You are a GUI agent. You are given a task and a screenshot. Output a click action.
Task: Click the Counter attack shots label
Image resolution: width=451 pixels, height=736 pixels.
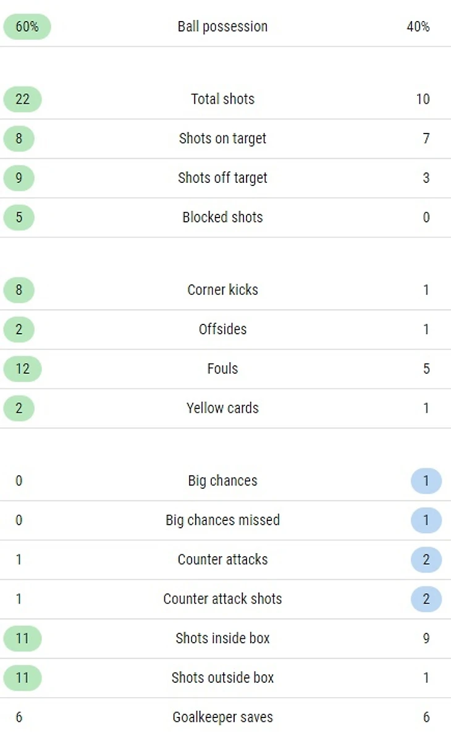click(x=222, y=599)
